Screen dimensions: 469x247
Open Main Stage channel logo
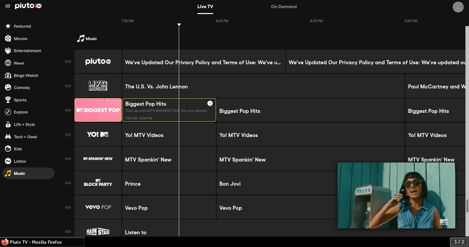pos(98,228)
